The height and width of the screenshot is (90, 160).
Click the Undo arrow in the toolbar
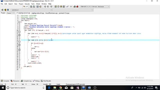point(24,7)
